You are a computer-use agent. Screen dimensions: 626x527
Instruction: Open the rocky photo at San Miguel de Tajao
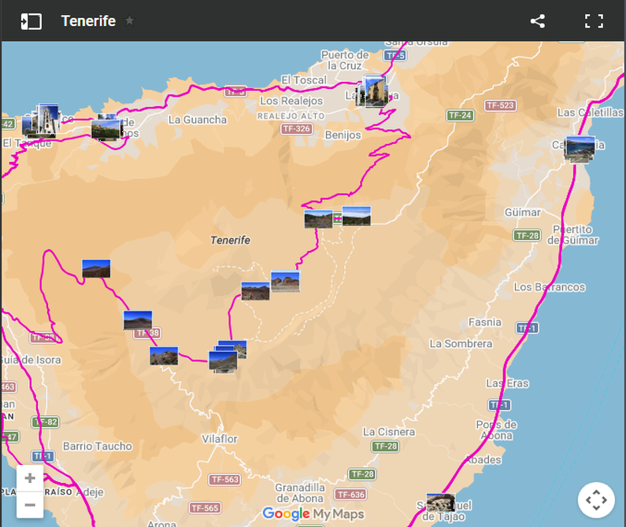(440, 503)
